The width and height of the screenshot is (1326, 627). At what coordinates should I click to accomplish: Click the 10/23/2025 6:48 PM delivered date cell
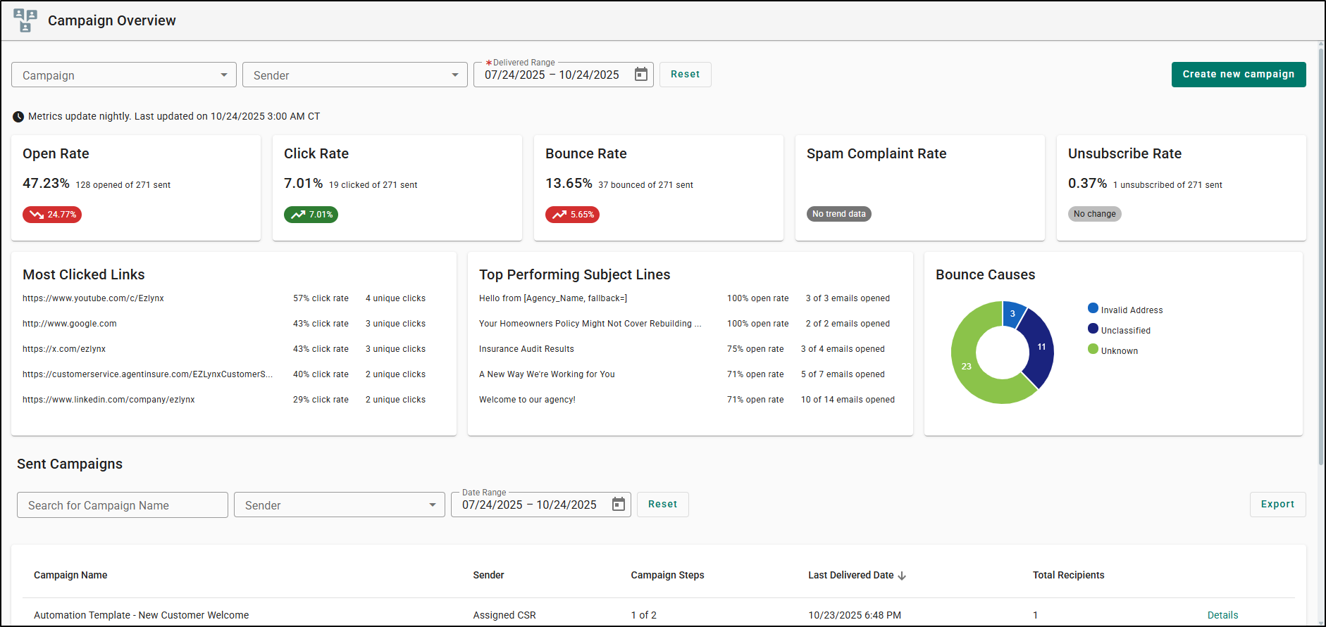tap(855, 615)
